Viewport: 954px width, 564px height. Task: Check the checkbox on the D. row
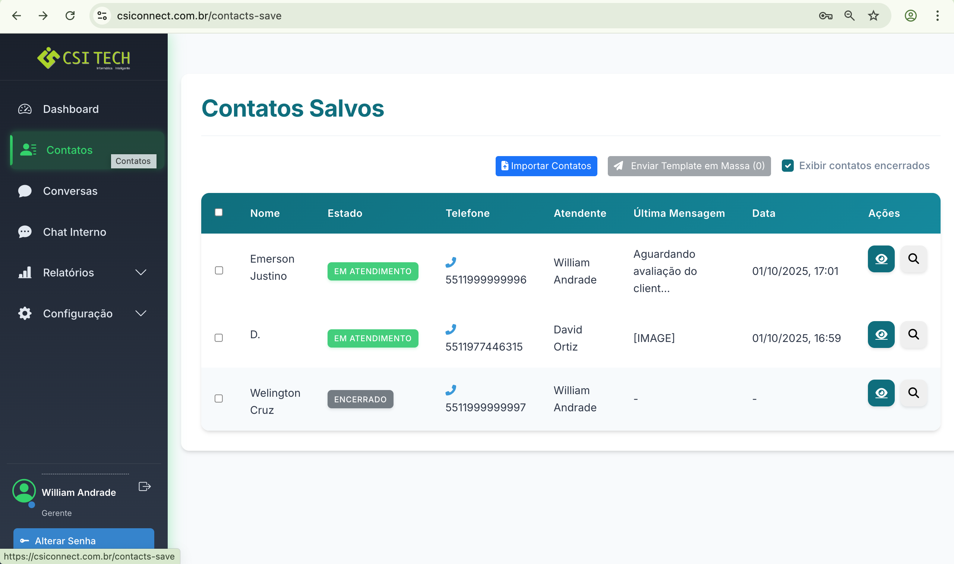click(218, 338)
